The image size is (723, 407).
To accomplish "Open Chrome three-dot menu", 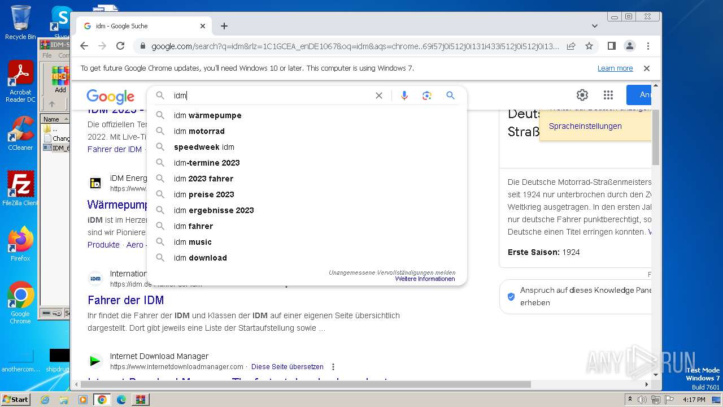I will point(648,46).
